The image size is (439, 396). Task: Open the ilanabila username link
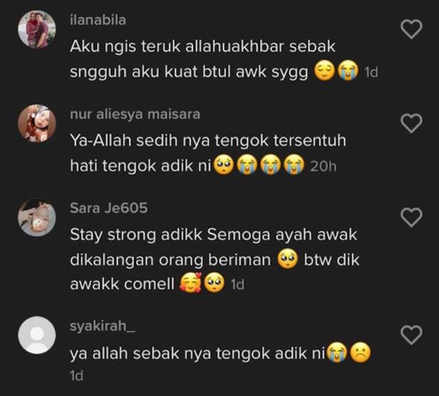pos(98,21)
